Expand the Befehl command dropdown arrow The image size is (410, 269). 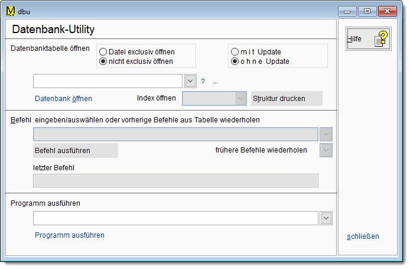[x=326, y=134]
